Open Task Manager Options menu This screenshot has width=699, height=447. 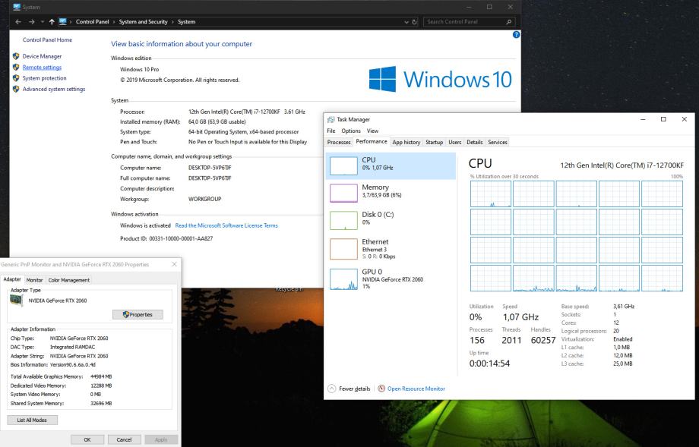coord(351,131)
